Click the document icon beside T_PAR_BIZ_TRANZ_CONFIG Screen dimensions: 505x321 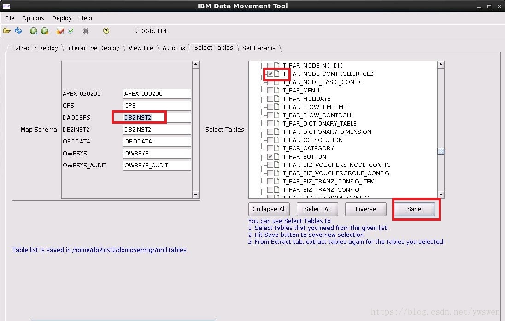[x=276, y=189]
